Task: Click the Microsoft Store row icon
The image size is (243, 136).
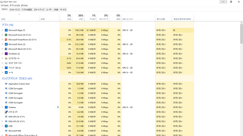Action: tap(6, 45)
